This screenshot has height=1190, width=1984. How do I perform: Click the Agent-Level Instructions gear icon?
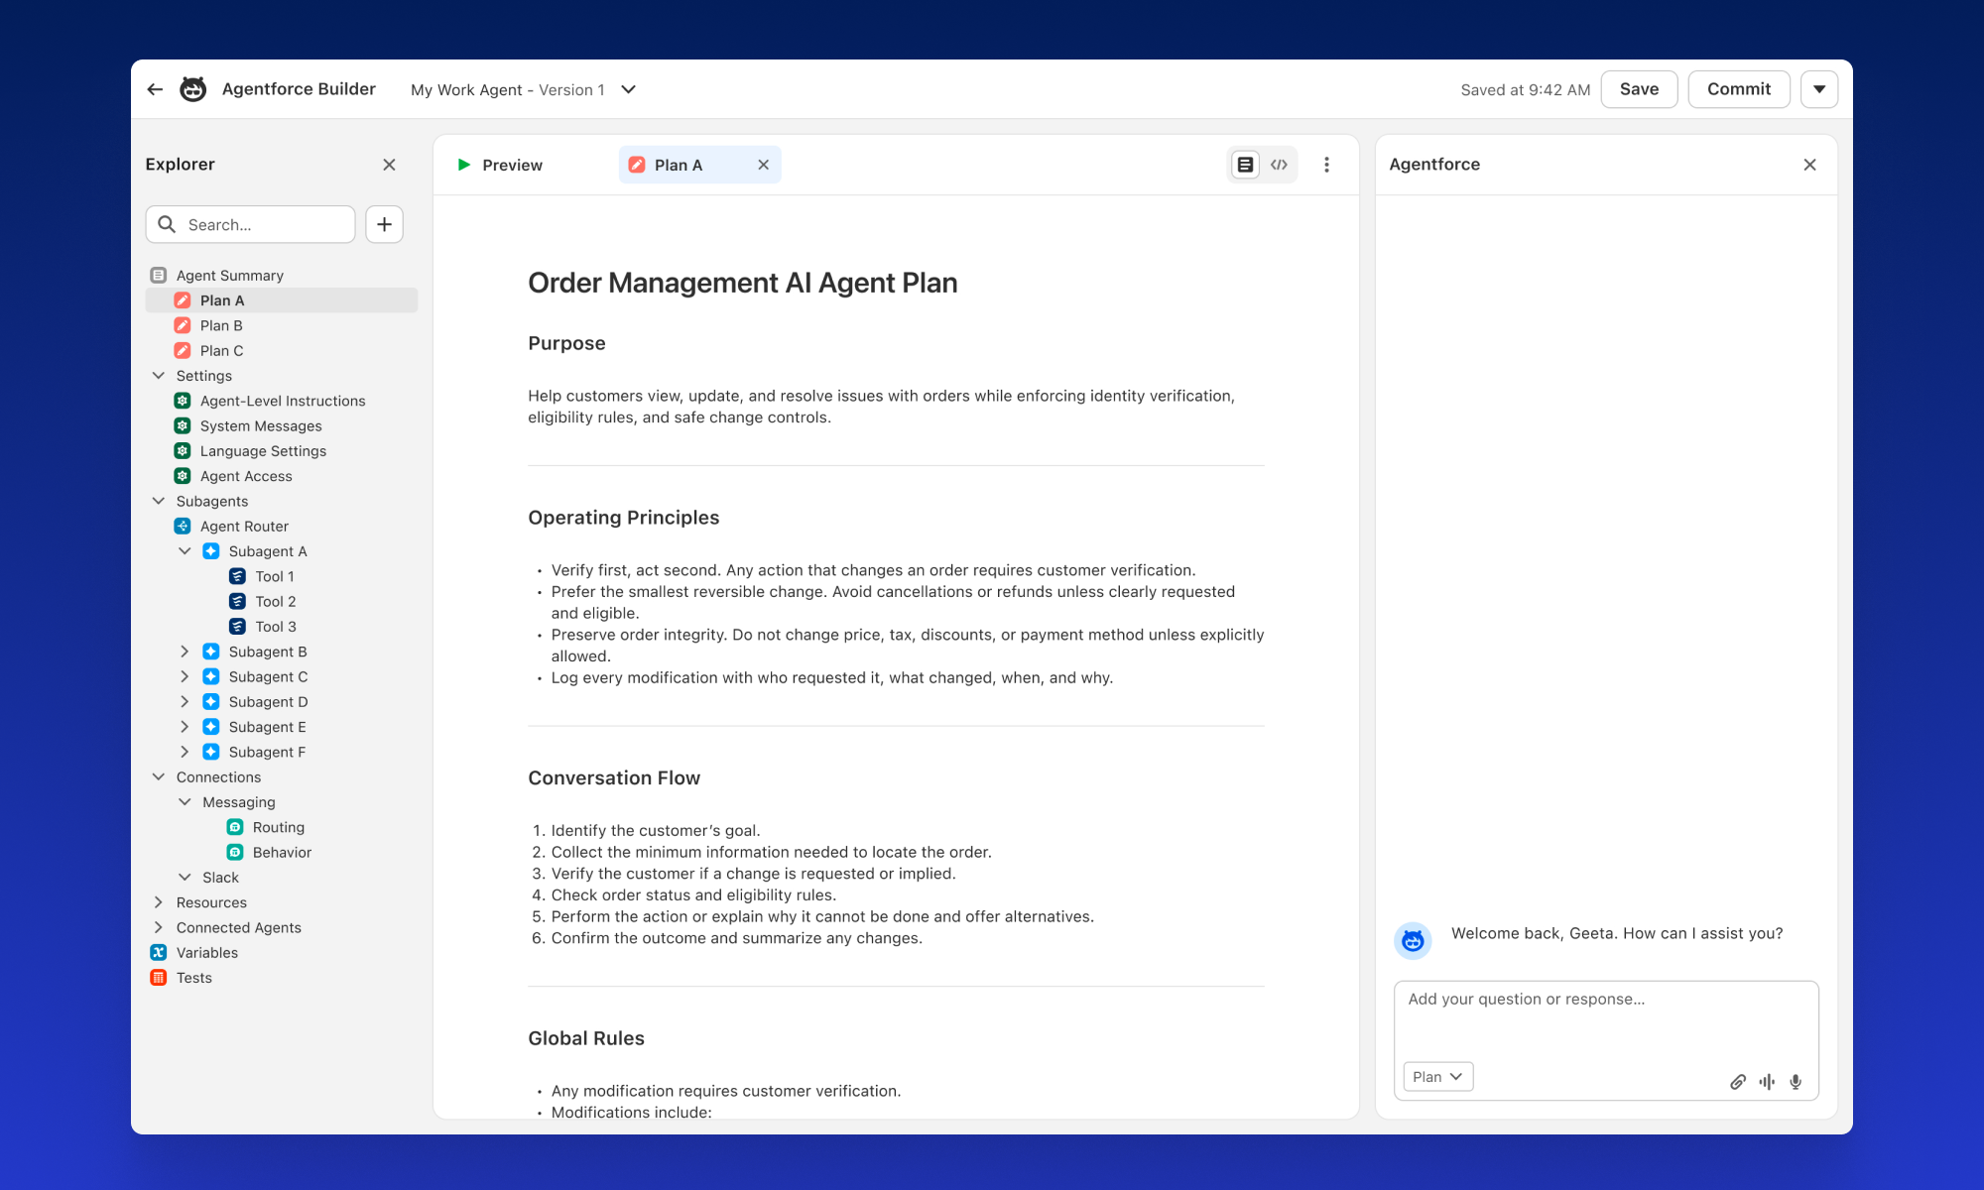(x=183, y=401)
